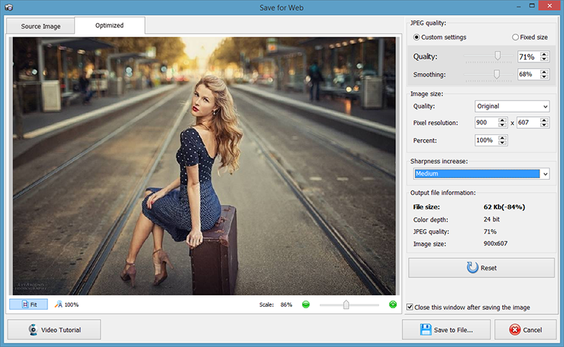The height and width of the screenshot is (347, 564).
Task: Increase pixel height with the up arrow
Action: click(x=544, y=120)
